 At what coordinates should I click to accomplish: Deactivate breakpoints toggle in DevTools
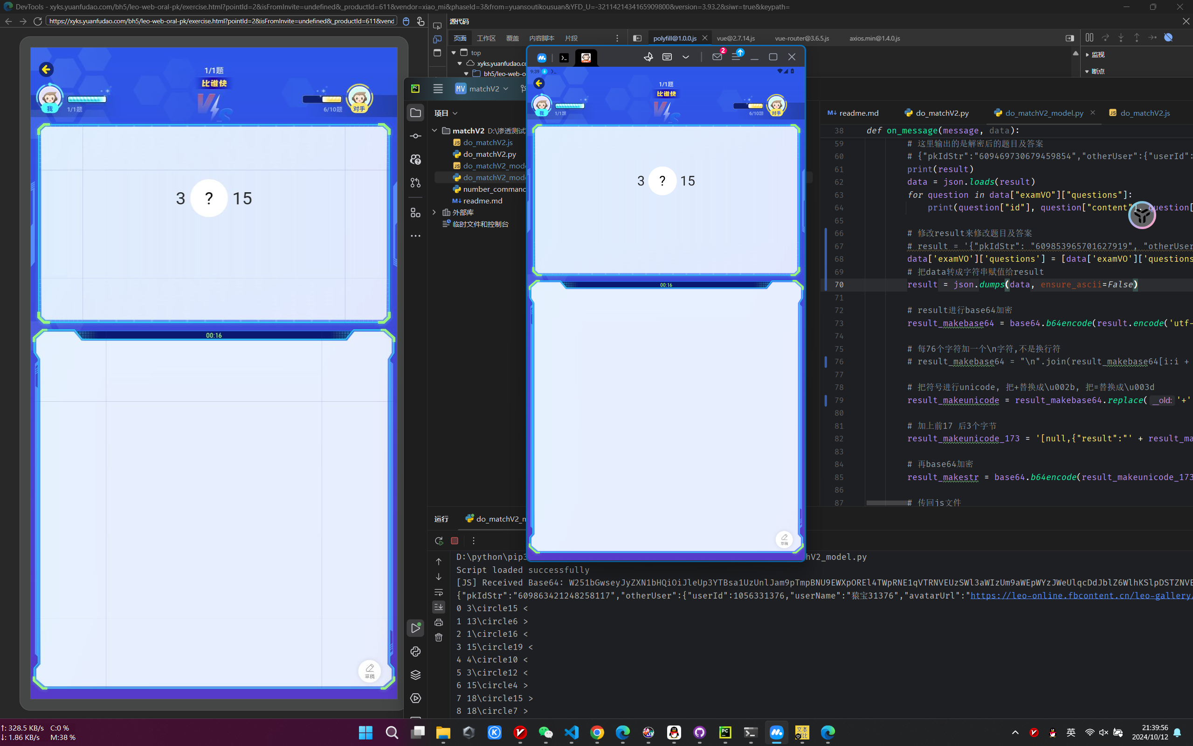(x=1168, y=37)
